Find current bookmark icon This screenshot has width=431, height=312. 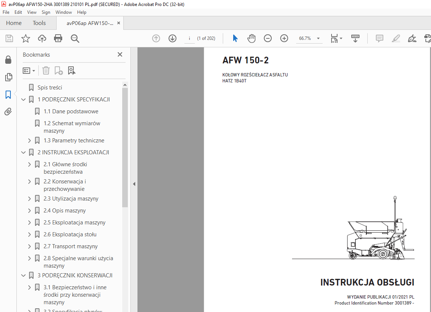72,71
